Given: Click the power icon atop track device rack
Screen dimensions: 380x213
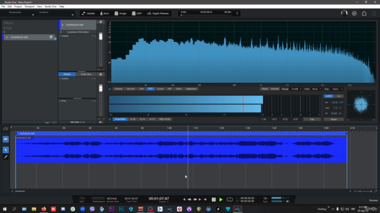Looking at the screenshot, I should pos(100,22).
